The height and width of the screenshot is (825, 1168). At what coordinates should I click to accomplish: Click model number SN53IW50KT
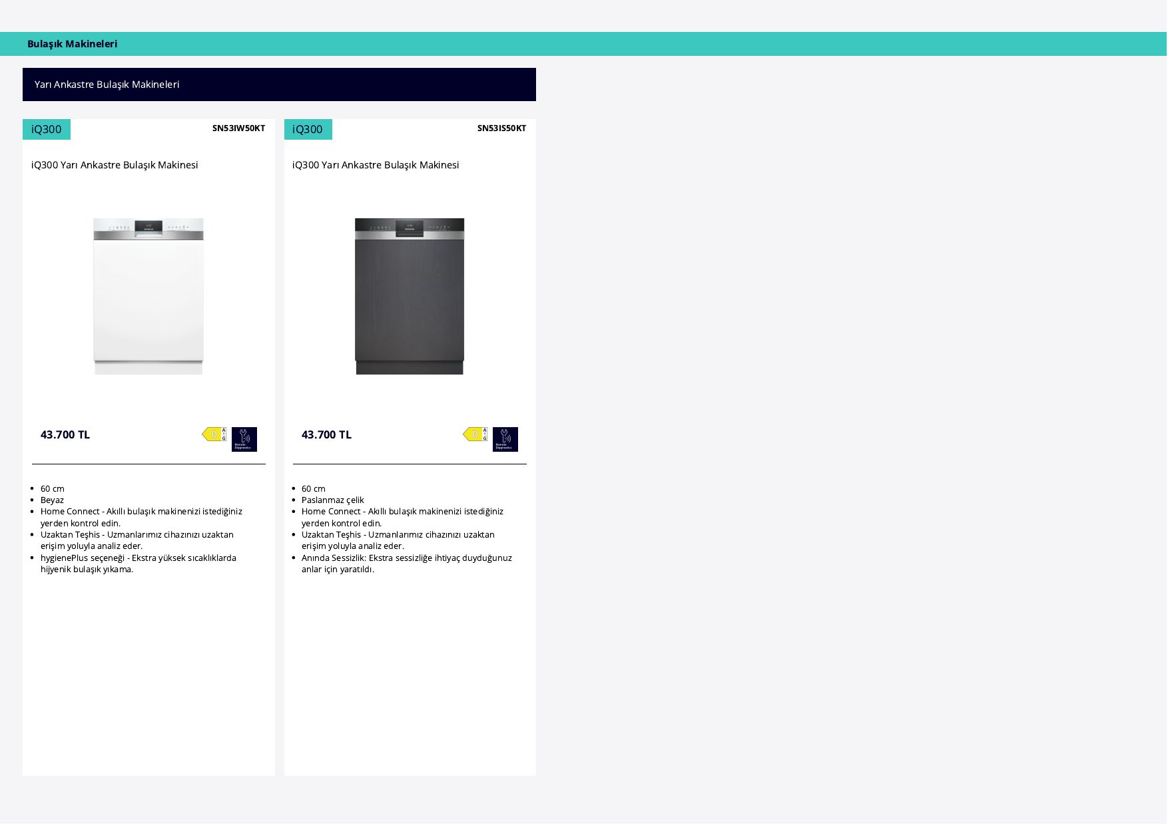pos(238,128)
